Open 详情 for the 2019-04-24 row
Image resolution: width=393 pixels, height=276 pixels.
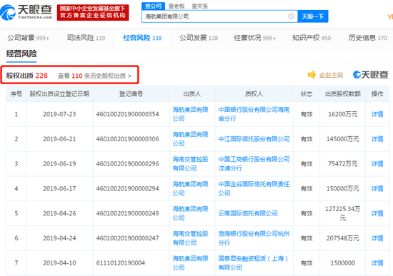point(377,238)
